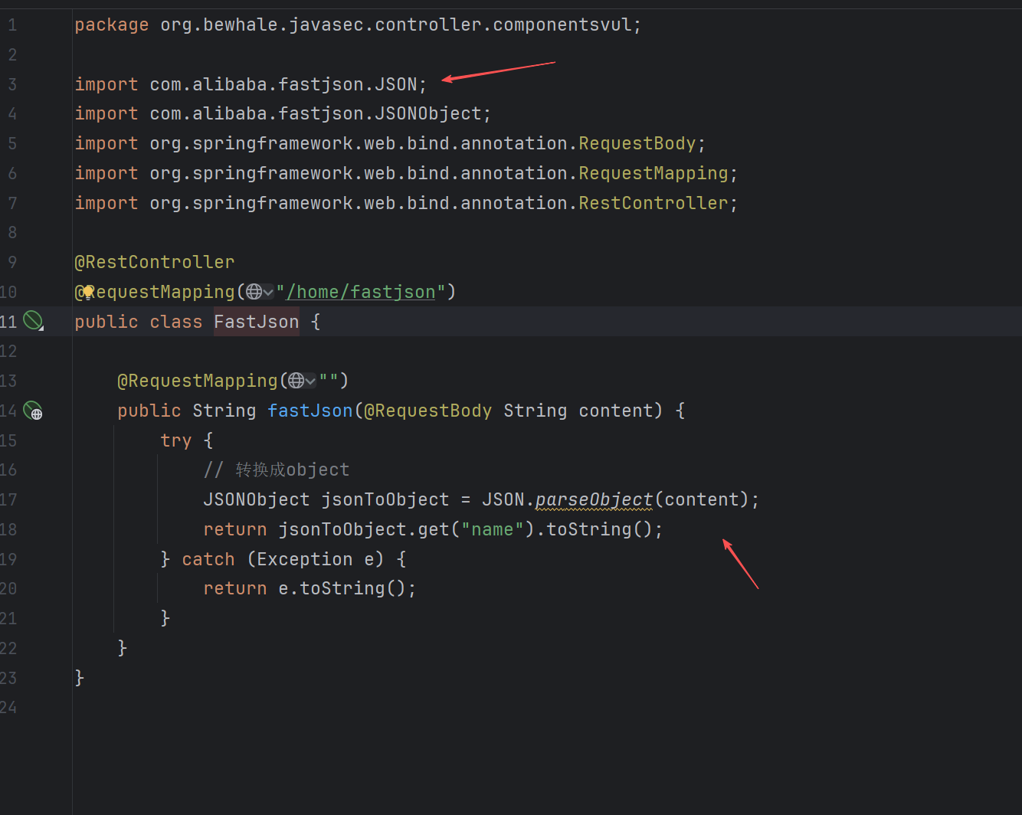Click the Spring bean gutter icon beside the FastJson class line
The image size is (1022, 815).
click(33, 320)
